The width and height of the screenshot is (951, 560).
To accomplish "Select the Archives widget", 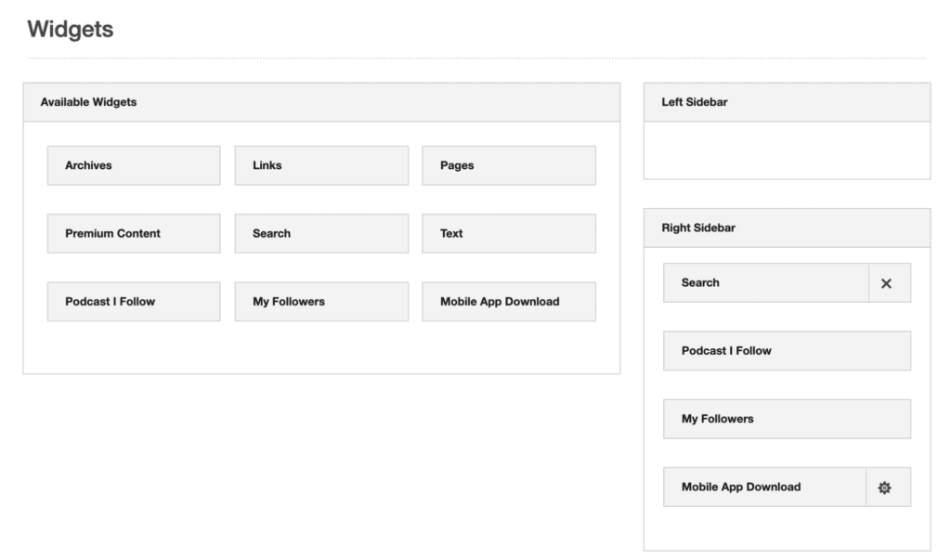I will [x=133, y=165].
